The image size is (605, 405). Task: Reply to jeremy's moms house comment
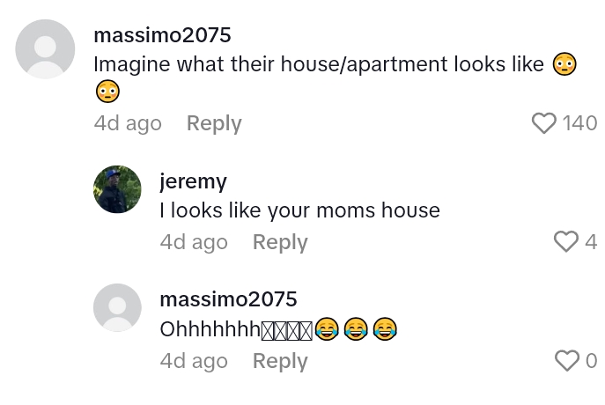point(280,243)
